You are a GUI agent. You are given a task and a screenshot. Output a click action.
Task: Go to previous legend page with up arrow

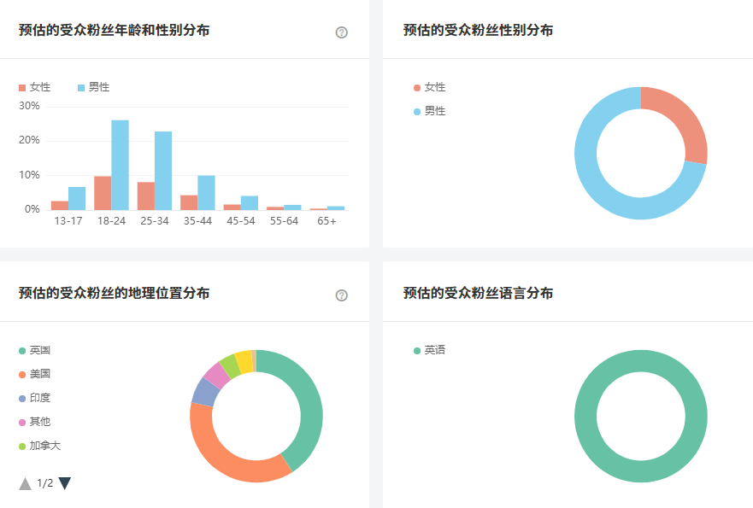click(26, 483)
